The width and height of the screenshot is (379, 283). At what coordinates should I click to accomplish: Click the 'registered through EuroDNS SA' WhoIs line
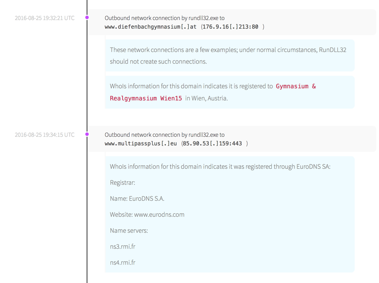[220, 167]
